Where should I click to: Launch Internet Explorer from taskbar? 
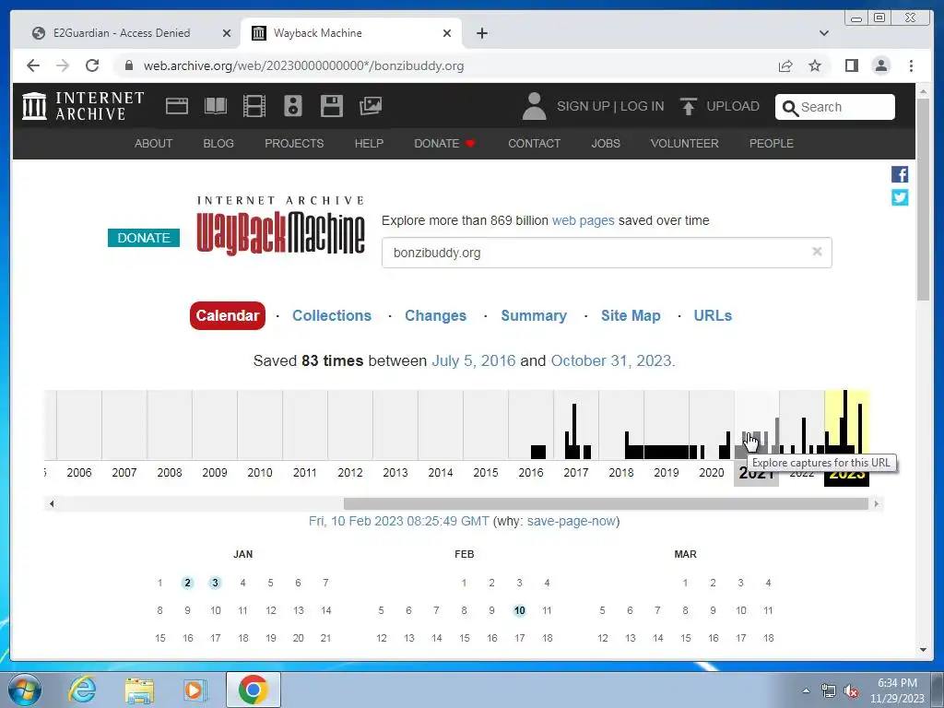point(82,690)
